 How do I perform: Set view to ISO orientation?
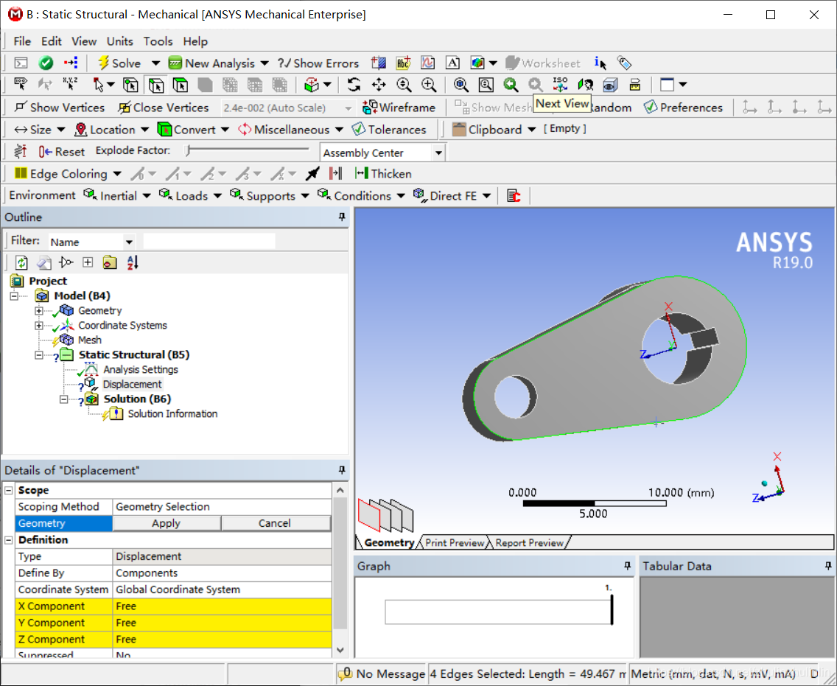click(x=561, y=85)
